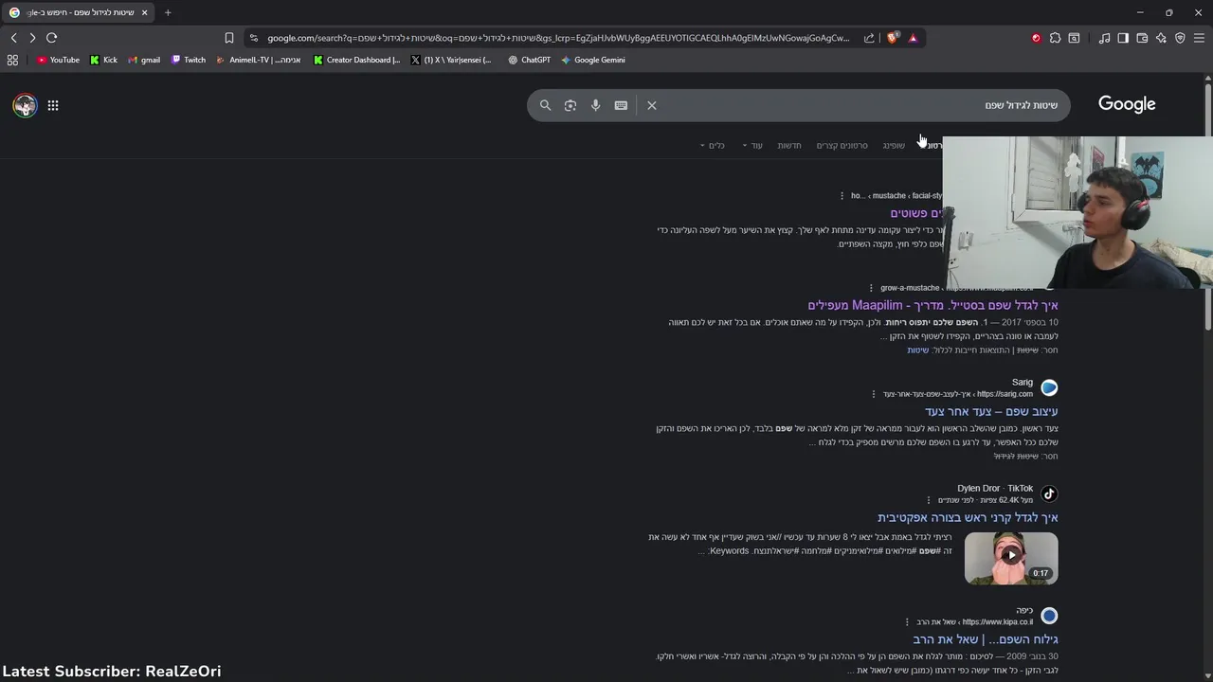Screen dimensions: 1213x682
Task: Click the Sarig site favicon
Action: coord(1049,387)
